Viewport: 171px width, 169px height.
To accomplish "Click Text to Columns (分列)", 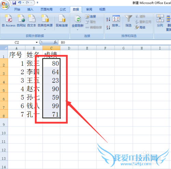I will pos(160,21).
